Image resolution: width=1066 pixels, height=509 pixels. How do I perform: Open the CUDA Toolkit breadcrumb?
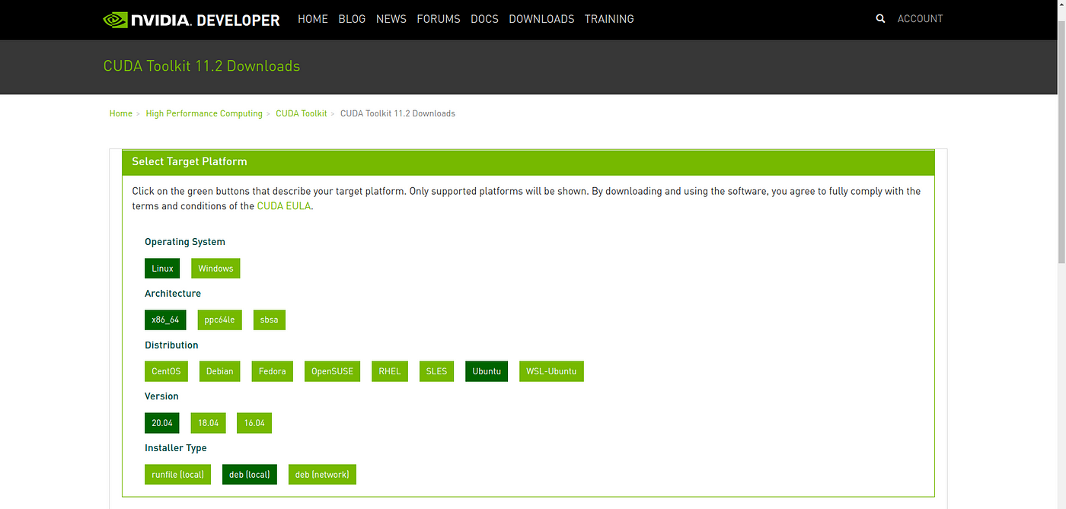(302, 113)
